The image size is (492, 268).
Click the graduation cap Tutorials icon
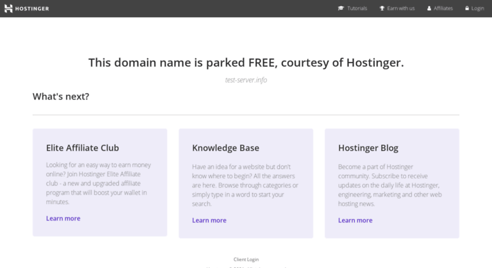tap(341, 8)
